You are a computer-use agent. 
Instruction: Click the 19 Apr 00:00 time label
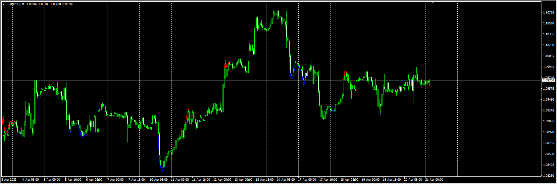[x=371, y=180]
